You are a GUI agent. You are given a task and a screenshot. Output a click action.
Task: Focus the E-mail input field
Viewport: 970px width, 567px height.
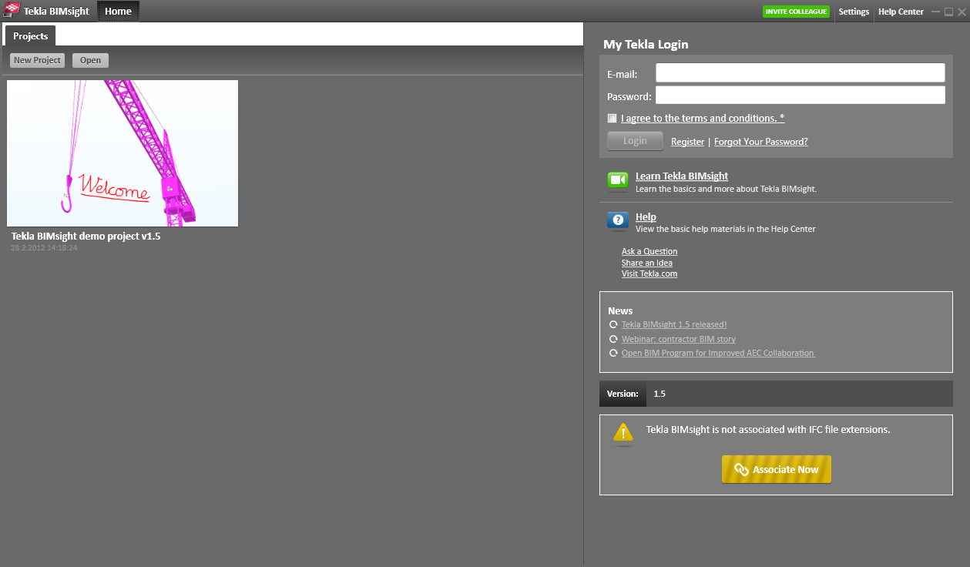[x=800, y=72]
